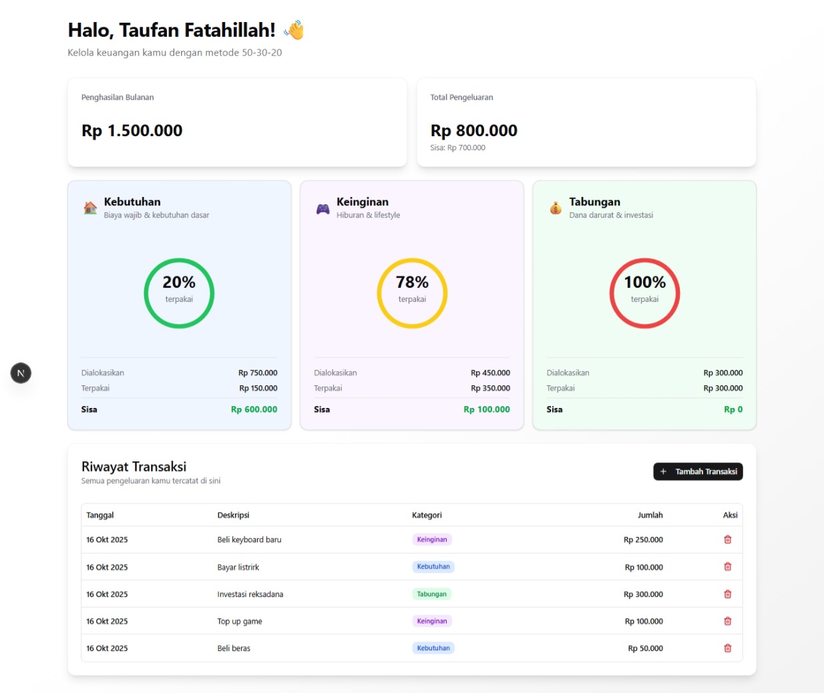The width and height of the screenshot is (824, 693).
Task: Click the trash icon for 'Bayar listrirk'
Action: click(728, 566)
